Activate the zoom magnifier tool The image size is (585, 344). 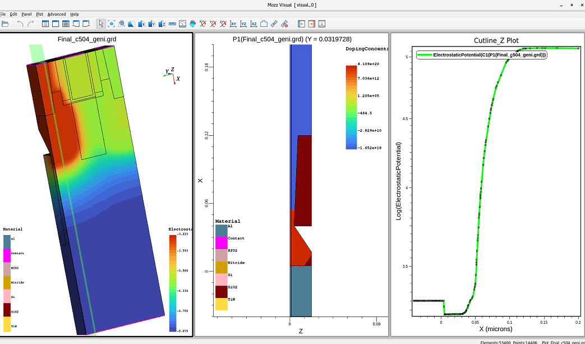coord(121,24)
